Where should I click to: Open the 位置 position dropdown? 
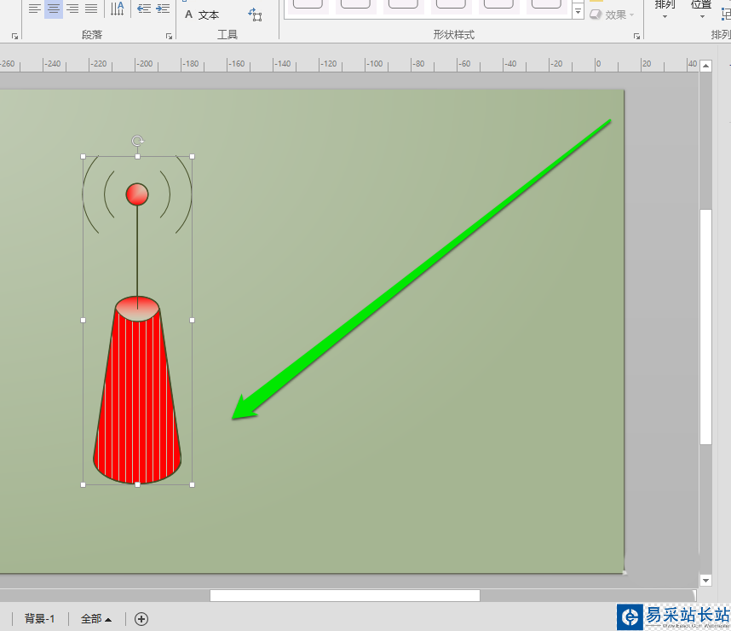702,10
